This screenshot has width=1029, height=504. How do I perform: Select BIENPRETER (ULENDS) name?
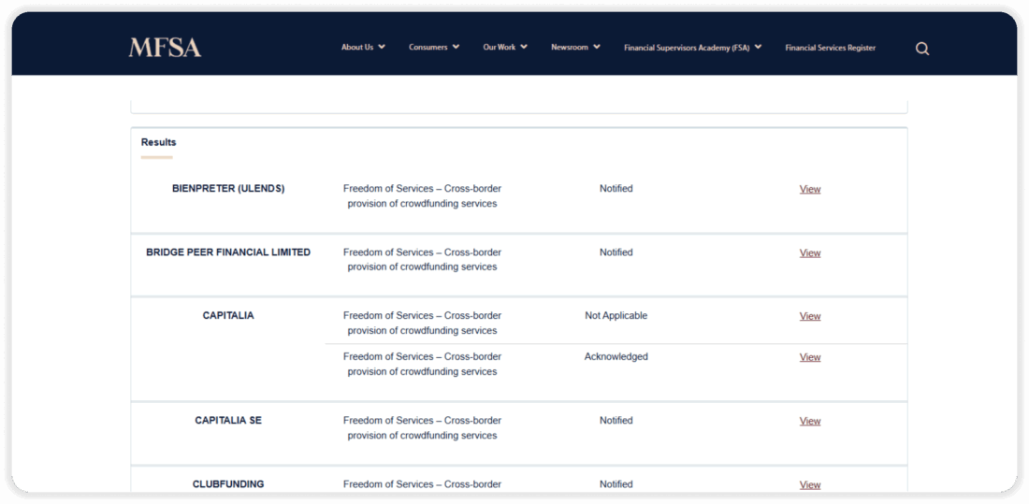[228, 188]
